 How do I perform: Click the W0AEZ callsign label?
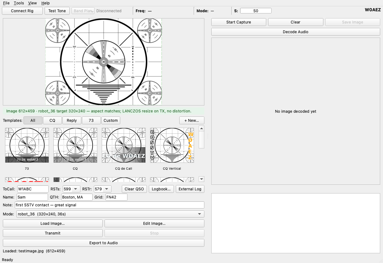(x=373, y=10)
